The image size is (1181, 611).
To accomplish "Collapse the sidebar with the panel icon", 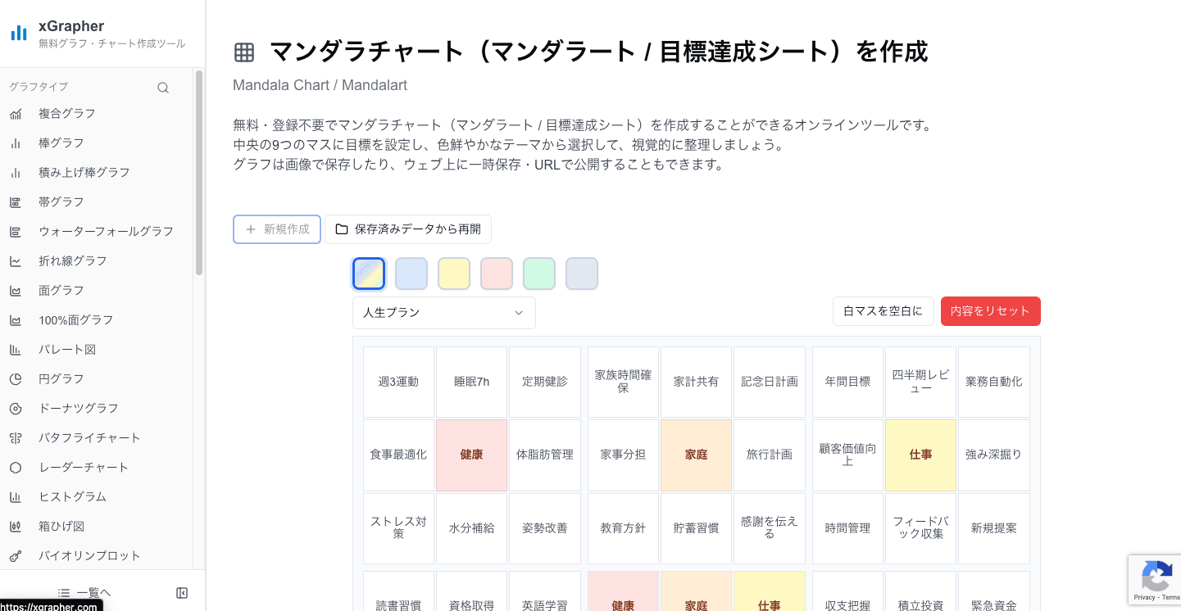I will 182,592.
